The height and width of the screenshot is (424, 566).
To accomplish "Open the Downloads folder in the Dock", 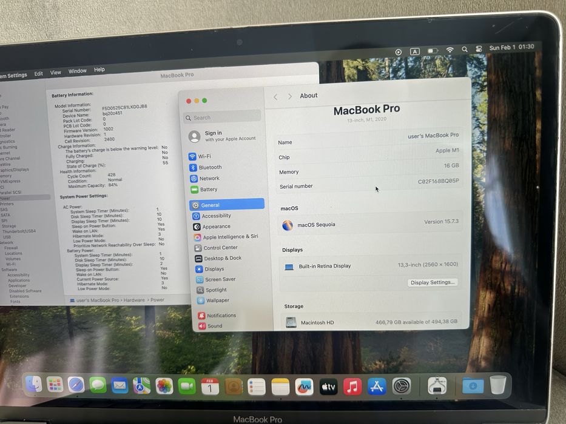I will [473, 385].
